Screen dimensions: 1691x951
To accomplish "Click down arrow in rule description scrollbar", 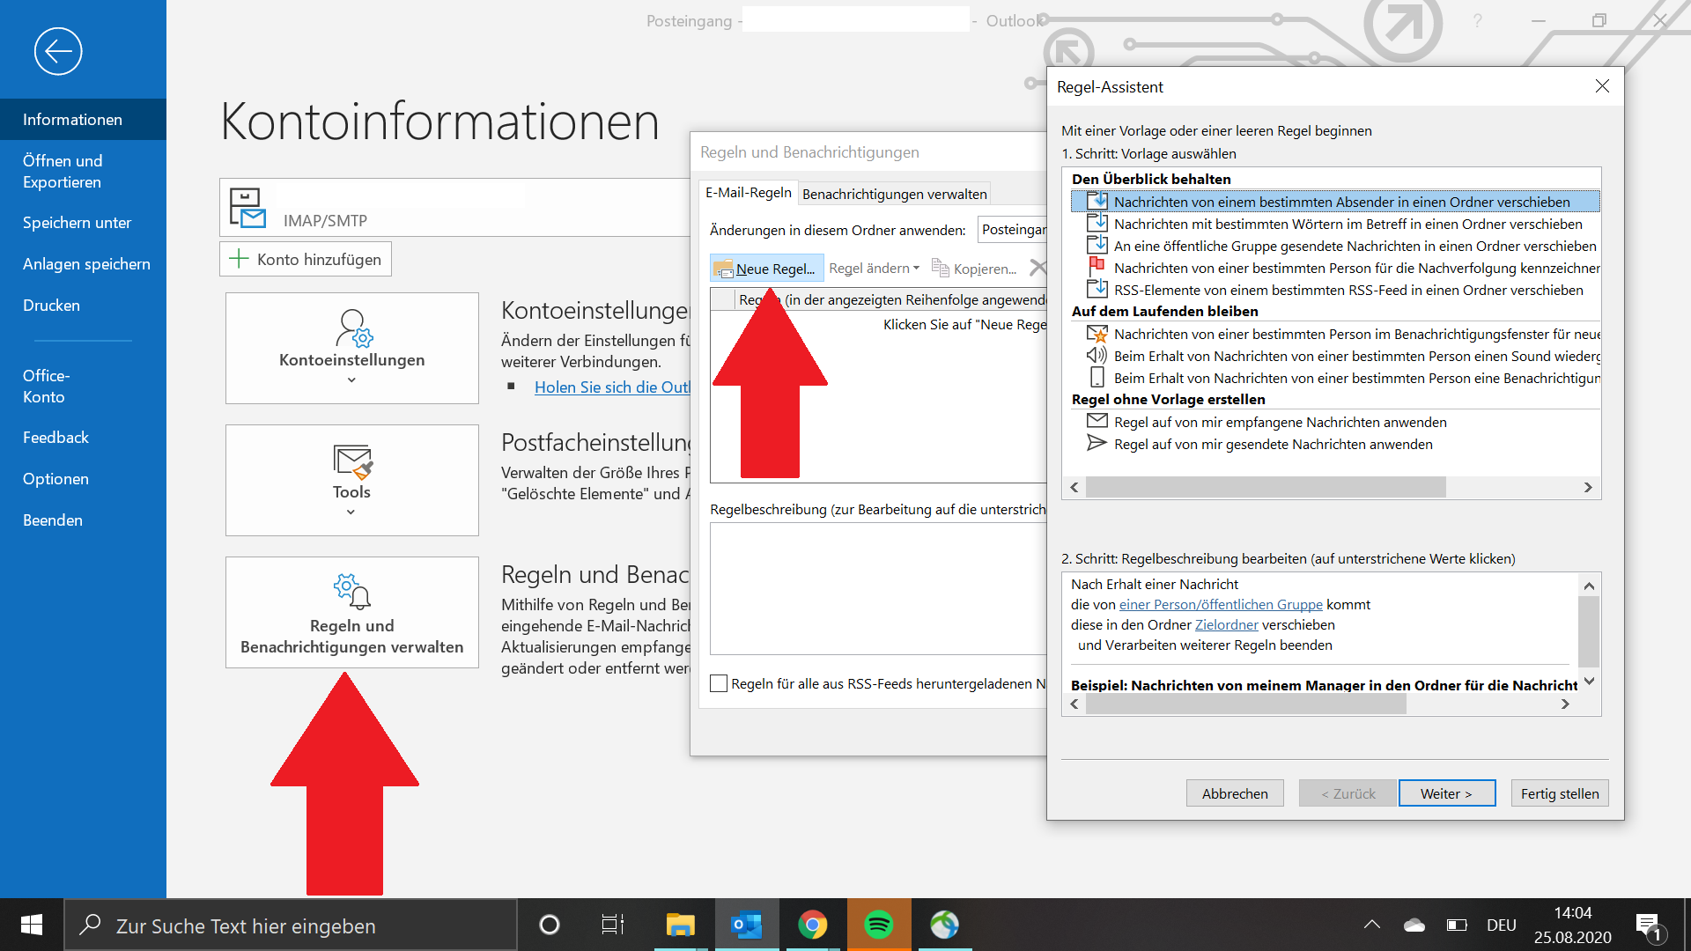I will pyautogui.click(x=1589, y=681).
